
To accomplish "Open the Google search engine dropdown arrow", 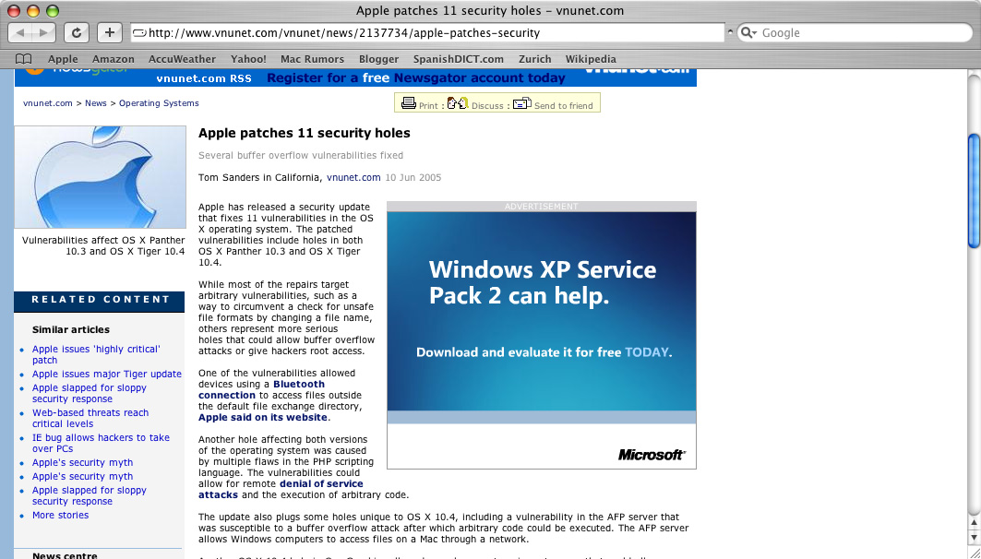I will pos(754,33).
